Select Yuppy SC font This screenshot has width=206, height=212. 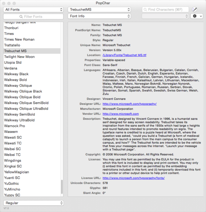coord(32,195)
